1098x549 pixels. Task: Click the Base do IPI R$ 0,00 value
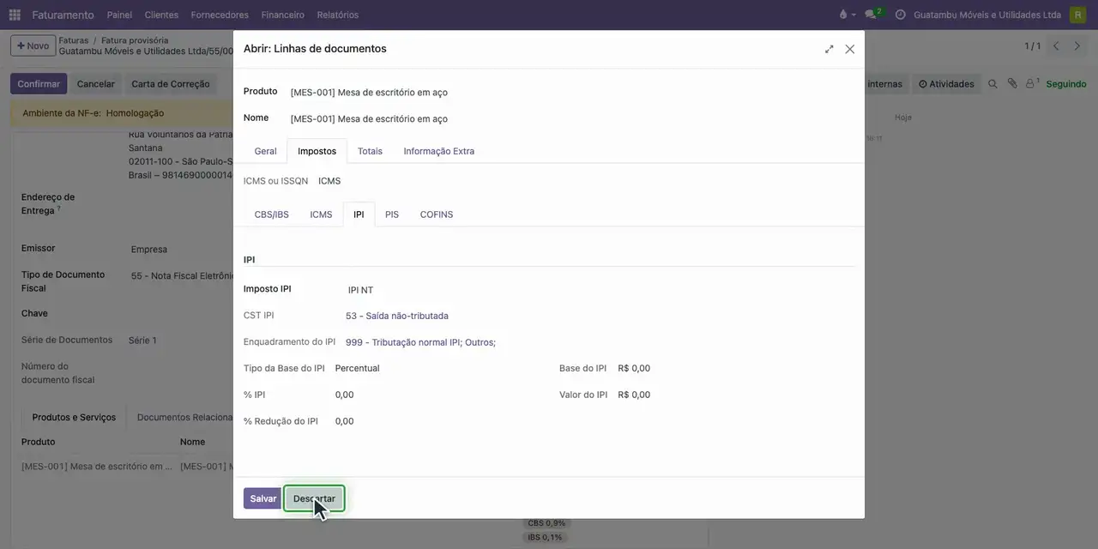634,368
